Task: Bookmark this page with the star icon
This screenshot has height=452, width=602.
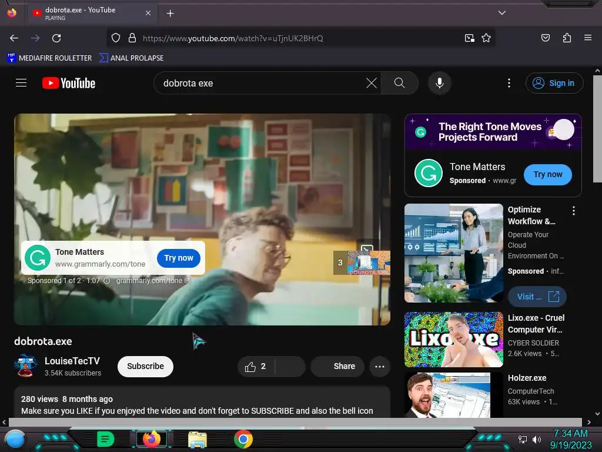Action: 486,38
